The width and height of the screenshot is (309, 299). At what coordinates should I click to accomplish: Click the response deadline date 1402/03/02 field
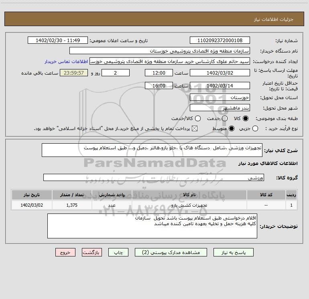pos(220,73)
